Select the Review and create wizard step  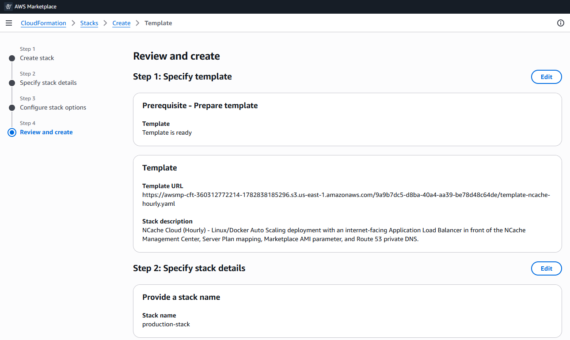pos(46,132)
